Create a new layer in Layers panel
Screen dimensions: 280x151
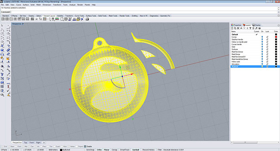coord(232,28)
